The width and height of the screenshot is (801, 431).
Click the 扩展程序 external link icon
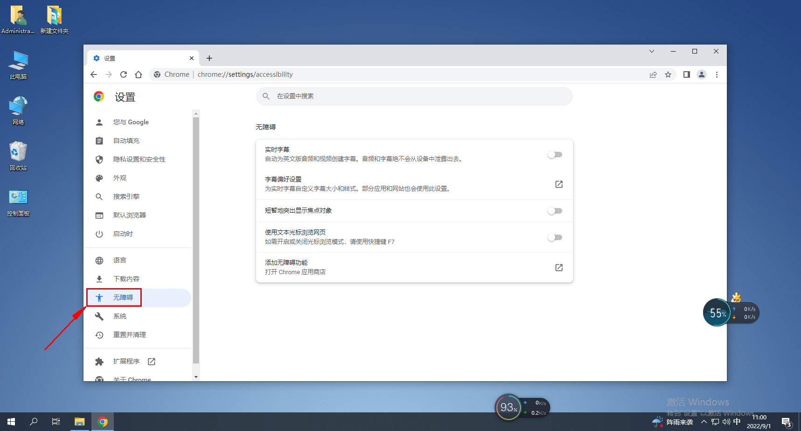151,361
